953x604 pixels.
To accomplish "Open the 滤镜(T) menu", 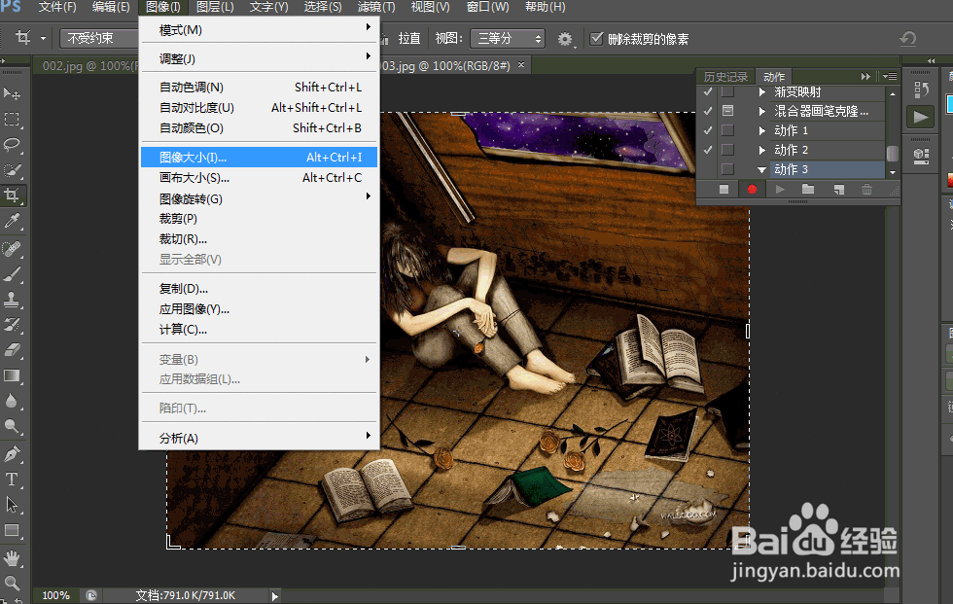I will [376, 7].
